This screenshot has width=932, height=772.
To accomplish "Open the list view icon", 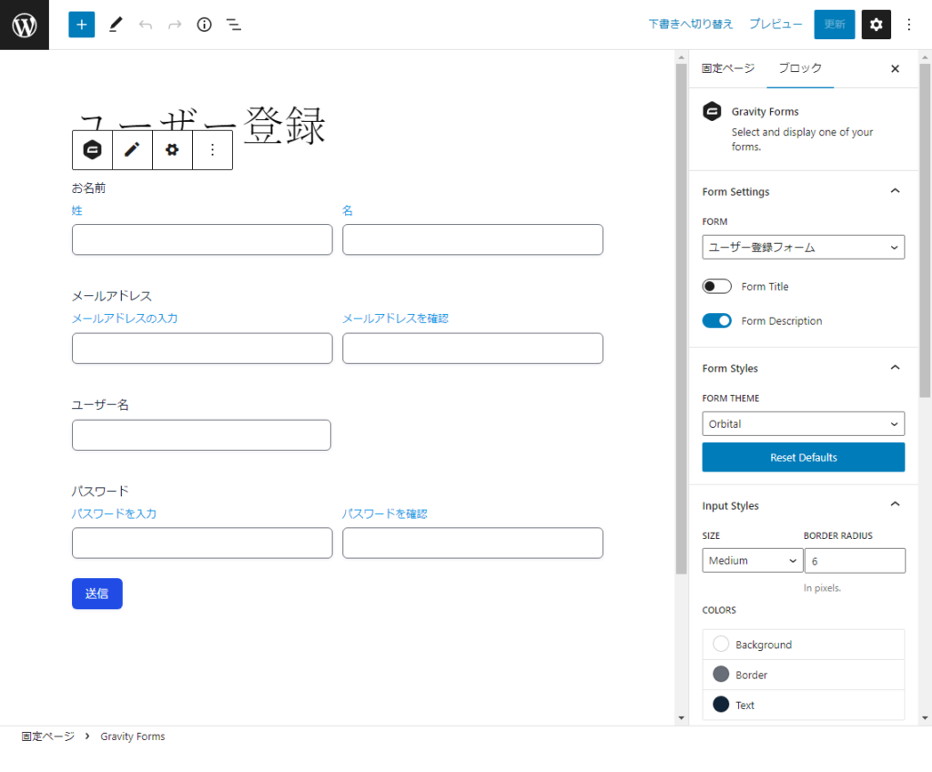I will (234, 25).
